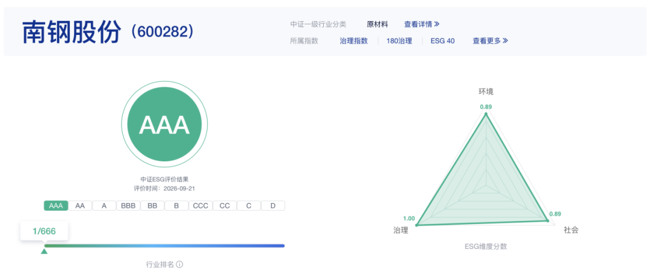Click the 所属指数 label

(x=304, y=40)
